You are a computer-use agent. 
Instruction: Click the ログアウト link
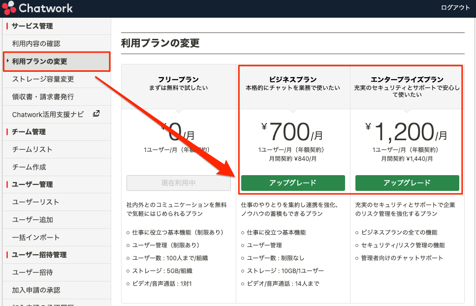(x=455, y=8)
